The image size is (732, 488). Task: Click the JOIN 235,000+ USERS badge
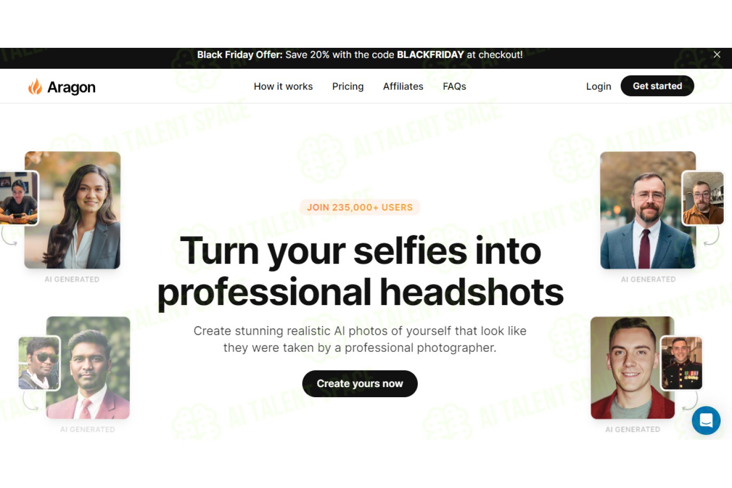coord(360,207)
